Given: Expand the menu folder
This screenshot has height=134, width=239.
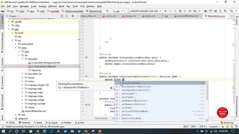Looking at the screenshot, I should [22, 81].
